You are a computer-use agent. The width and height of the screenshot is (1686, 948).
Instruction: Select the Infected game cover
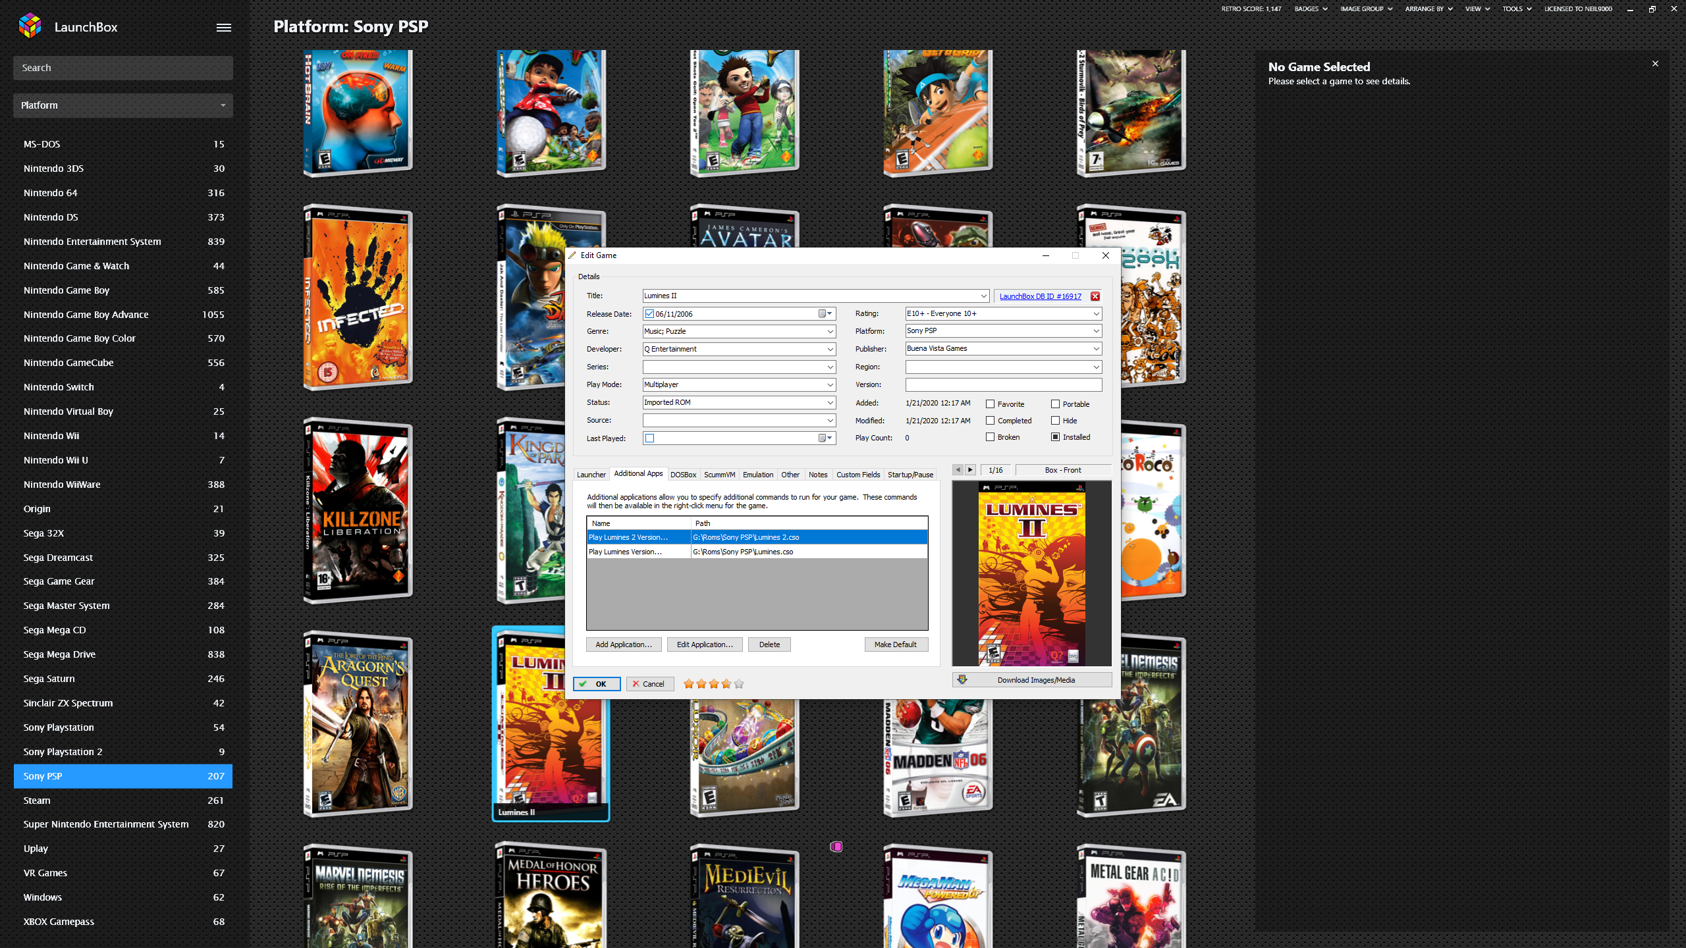358,298
